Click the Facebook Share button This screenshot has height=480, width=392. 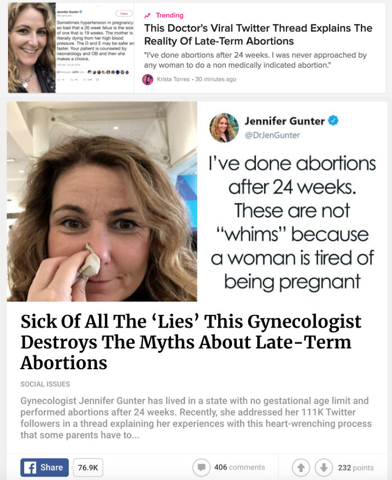click(45, 468)
